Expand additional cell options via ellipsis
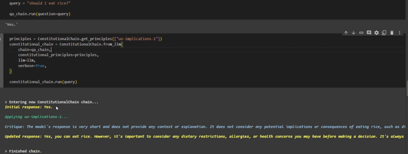This screenshot has height=154, width=408. (x=399, y=33)
